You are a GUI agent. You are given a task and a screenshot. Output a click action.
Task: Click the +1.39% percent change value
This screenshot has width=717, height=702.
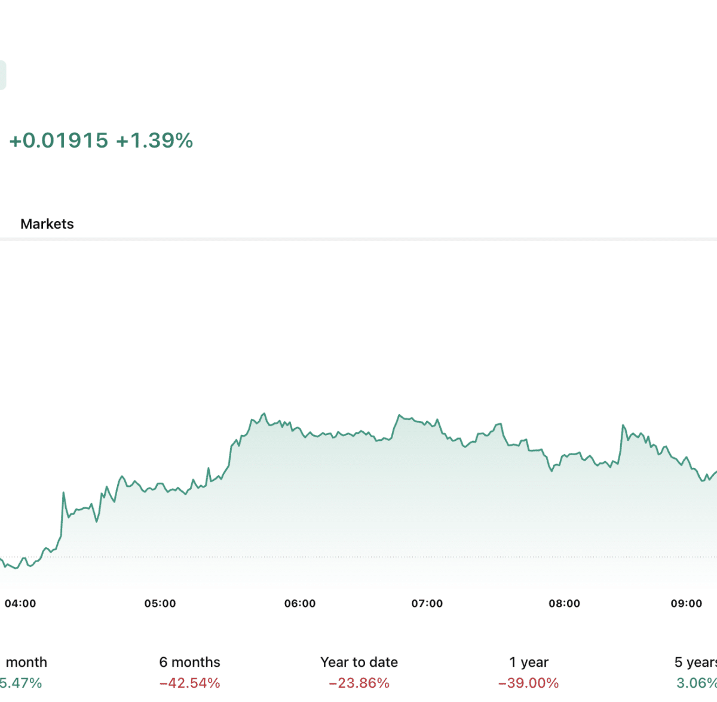click(x=154, y=140)
